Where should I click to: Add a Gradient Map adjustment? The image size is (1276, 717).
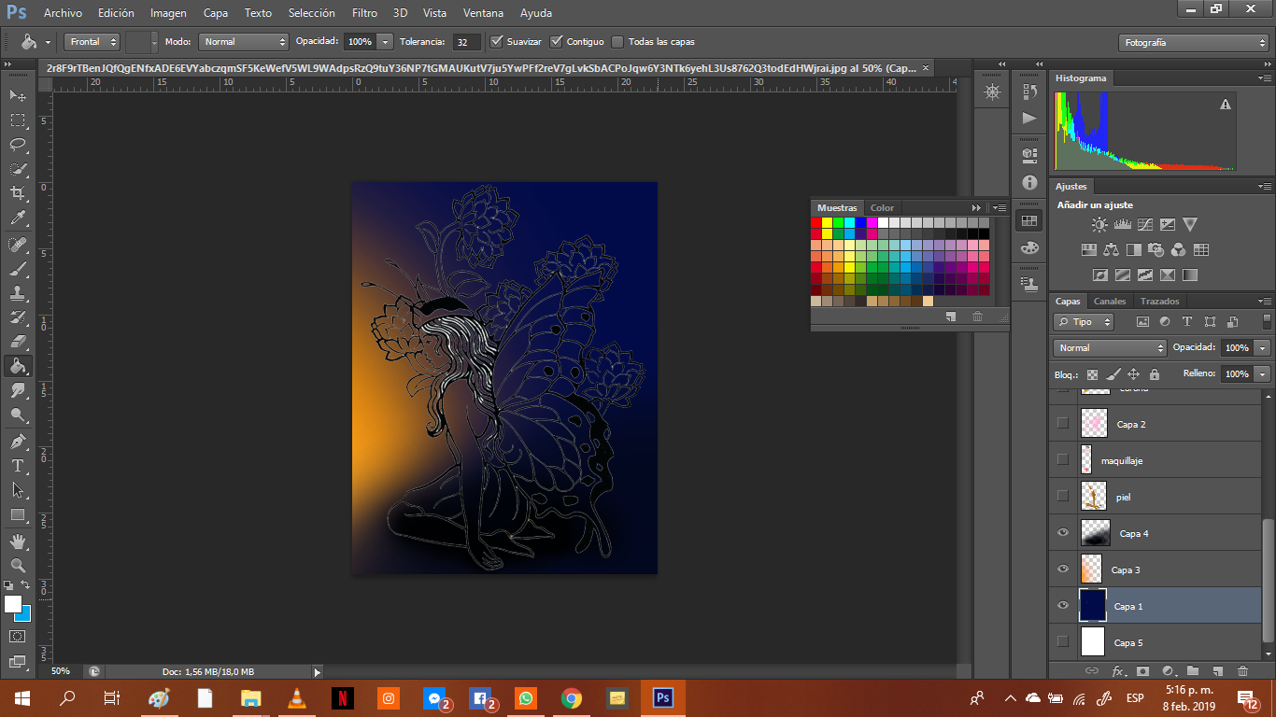1189,275
